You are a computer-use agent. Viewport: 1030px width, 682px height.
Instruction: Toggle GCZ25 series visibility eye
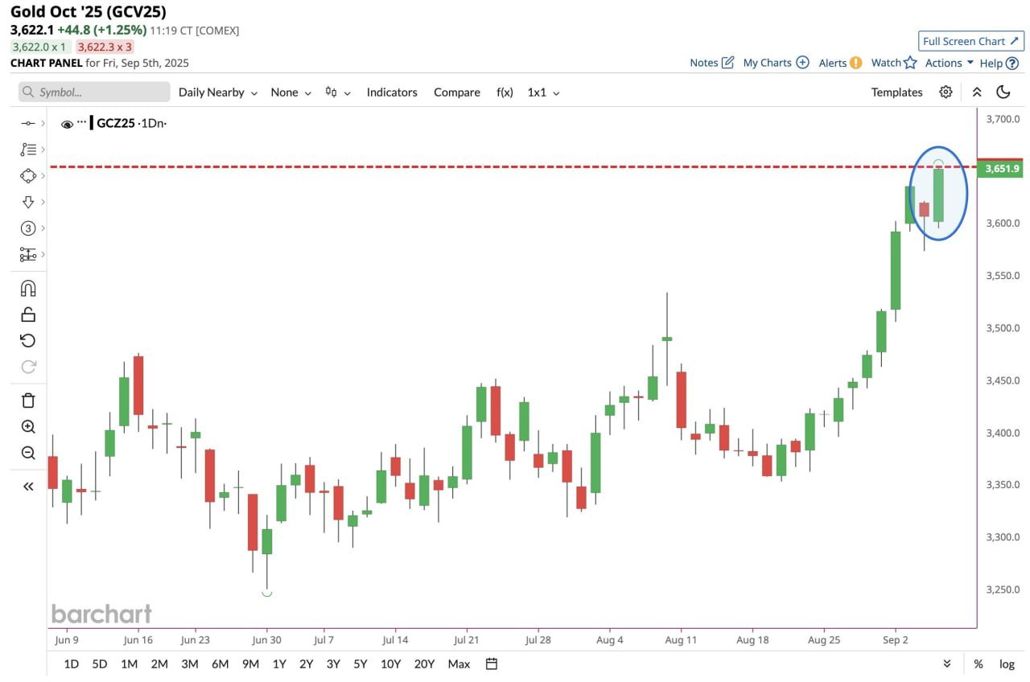[68, 124]
